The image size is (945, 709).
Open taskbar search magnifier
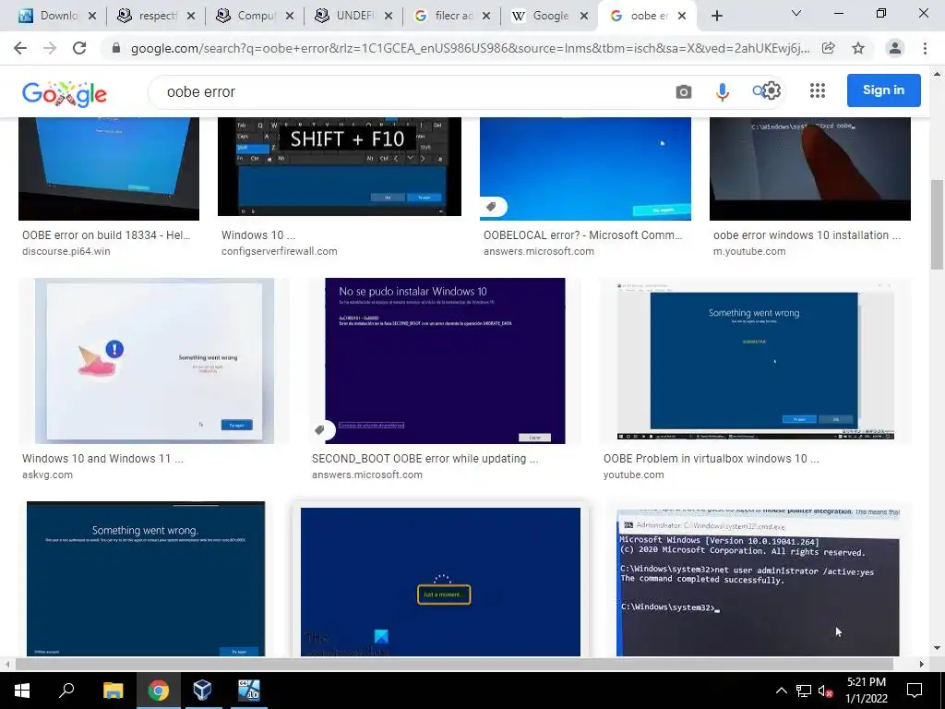point(66,691)
